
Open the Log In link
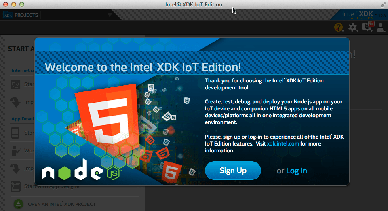296,171
